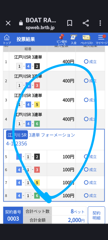Select 成立 circle in row 6
Image resolution: width=108 pixels, height=240 pixels.
pyautogui.click(x=86, y=169)
